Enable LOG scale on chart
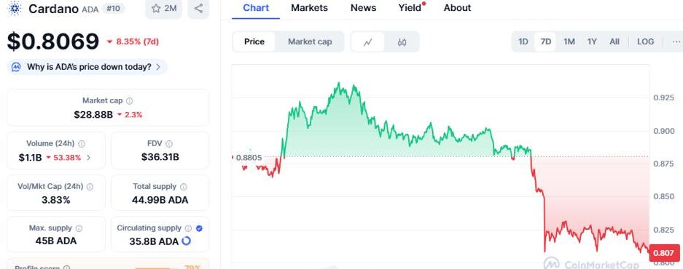The height and width of the screenshot is (269, 683). [x=645, y=41]
